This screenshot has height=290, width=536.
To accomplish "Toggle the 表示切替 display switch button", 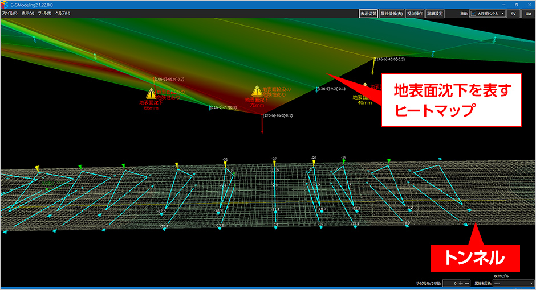I will pyautogui.click(x=368, y=13).
